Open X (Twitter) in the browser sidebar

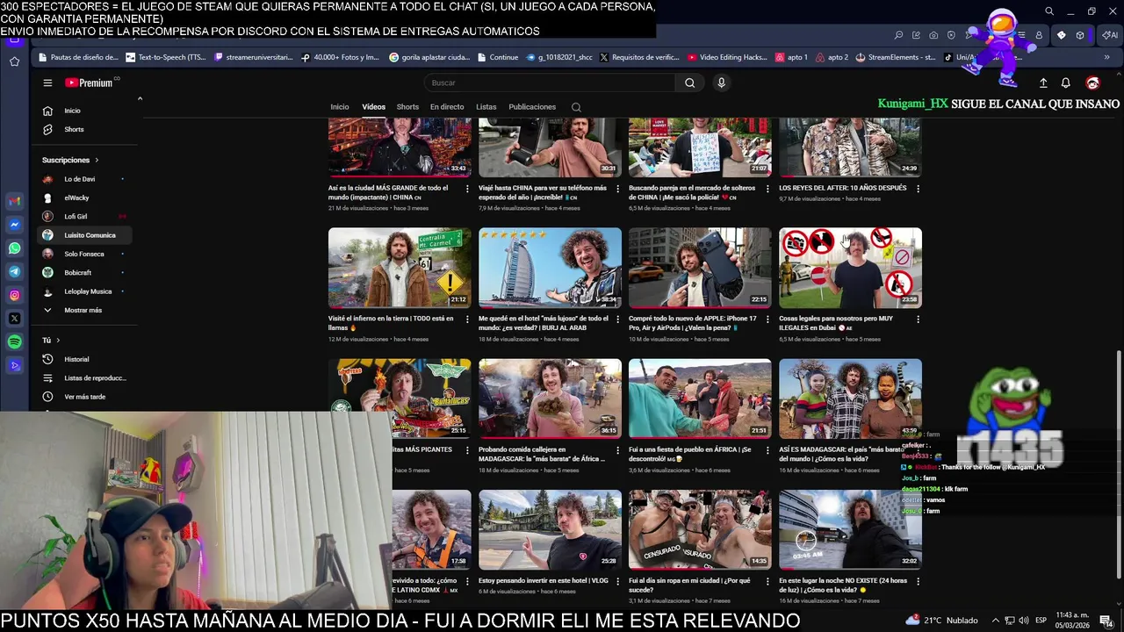click(14, 319)
